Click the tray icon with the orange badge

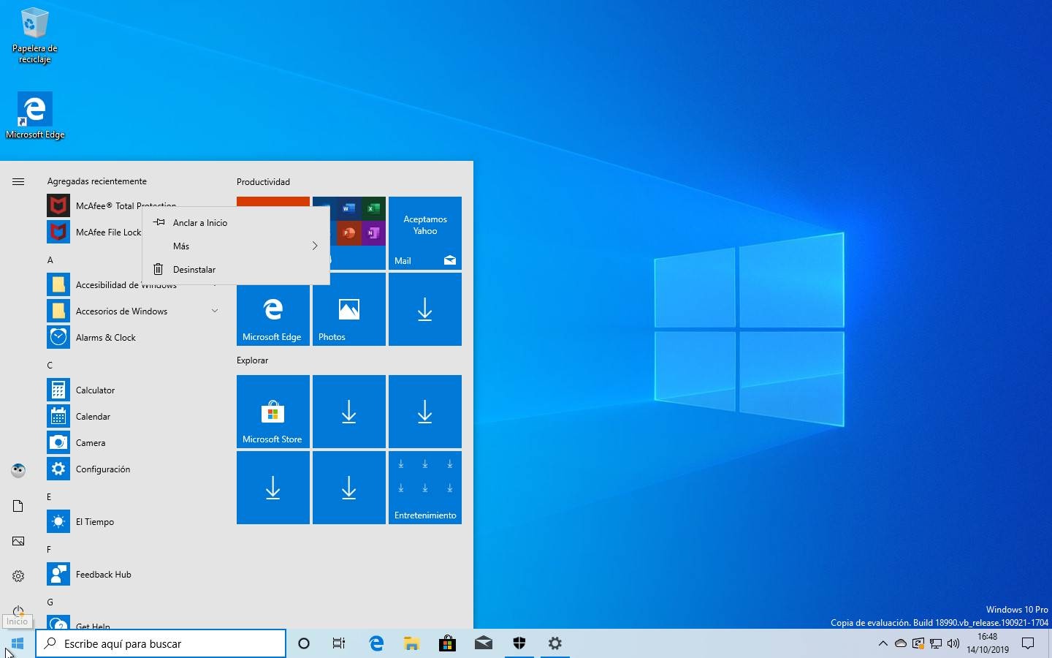pos(918,643)
